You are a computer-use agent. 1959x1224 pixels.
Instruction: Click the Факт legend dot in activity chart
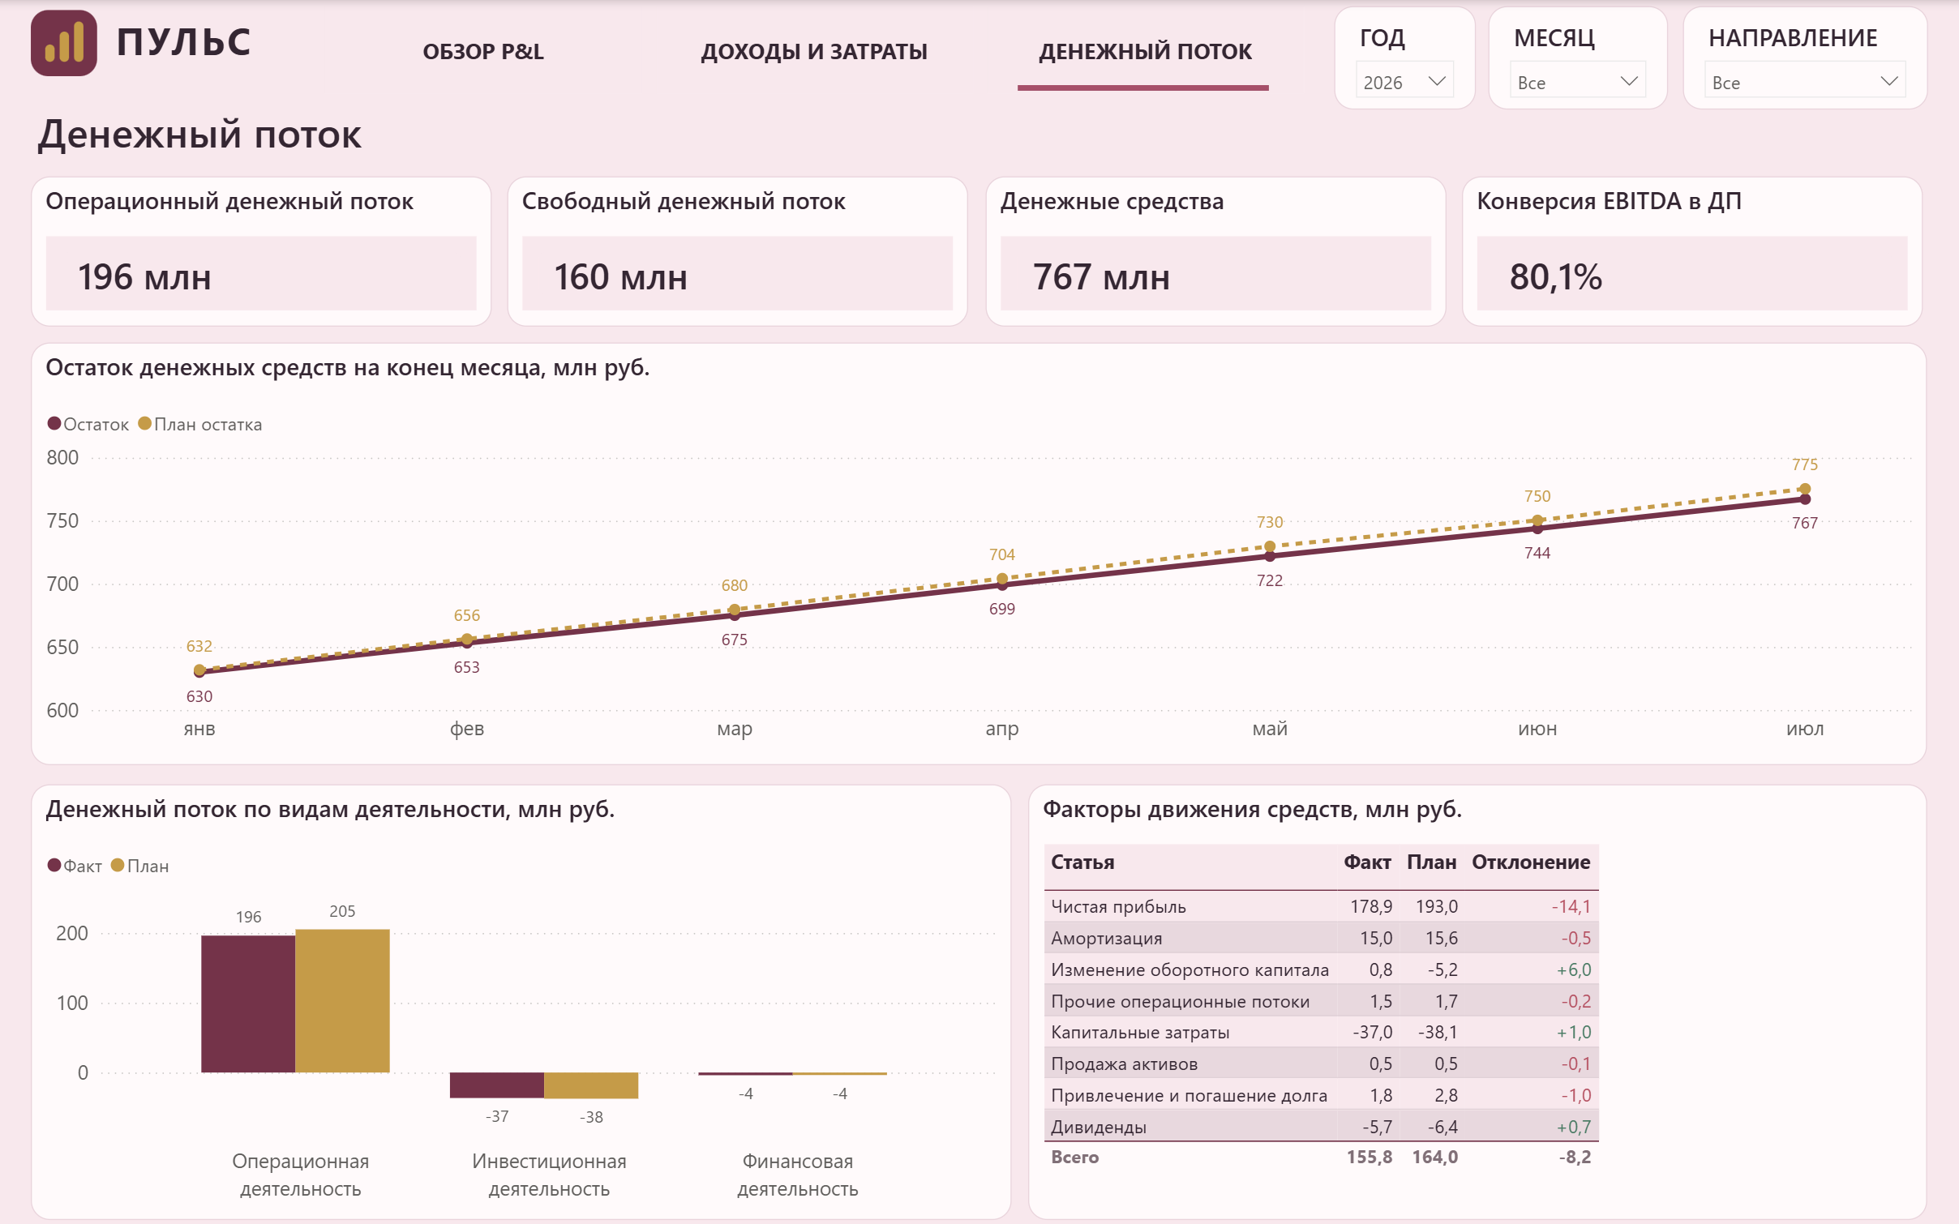click(x=54, y=865)
